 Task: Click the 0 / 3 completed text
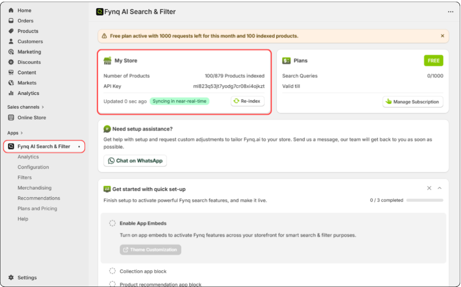387,200
